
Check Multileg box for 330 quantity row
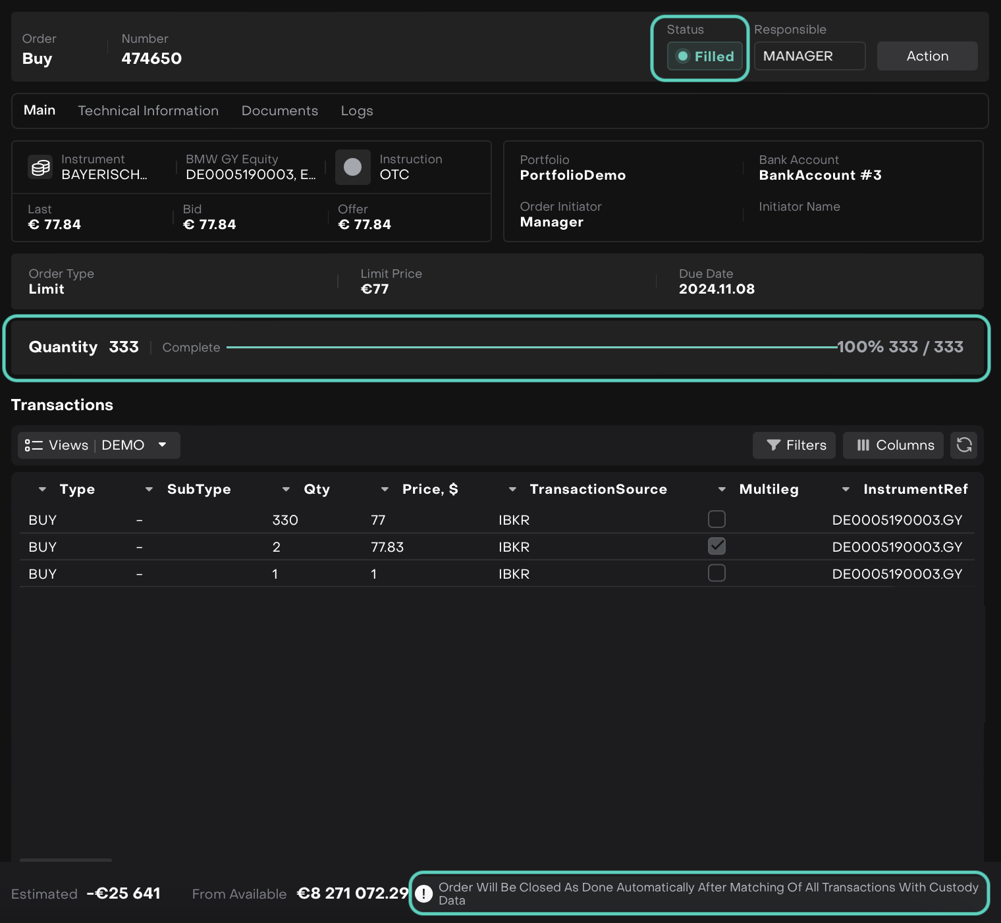click(717, 519)
